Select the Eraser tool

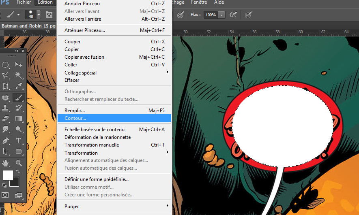coord(5,119)
